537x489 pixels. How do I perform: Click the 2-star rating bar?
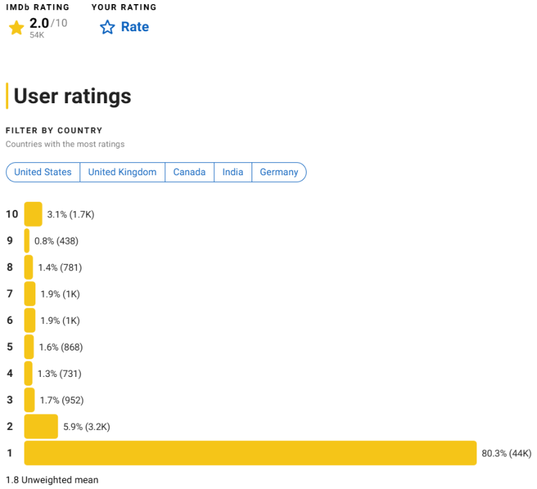tap(41, 427)
